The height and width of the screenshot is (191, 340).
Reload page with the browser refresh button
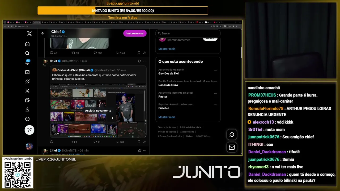click(x=12, y=26)
